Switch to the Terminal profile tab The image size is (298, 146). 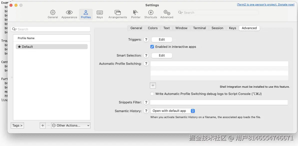pyautogui.click(x=199, y=28)
